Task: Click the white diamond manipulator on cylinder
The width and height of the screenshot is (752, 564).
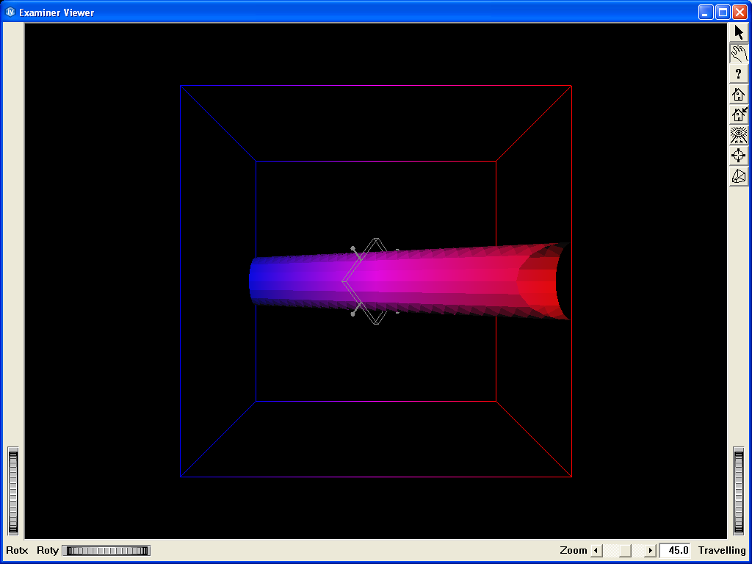Action: point(375,281)
